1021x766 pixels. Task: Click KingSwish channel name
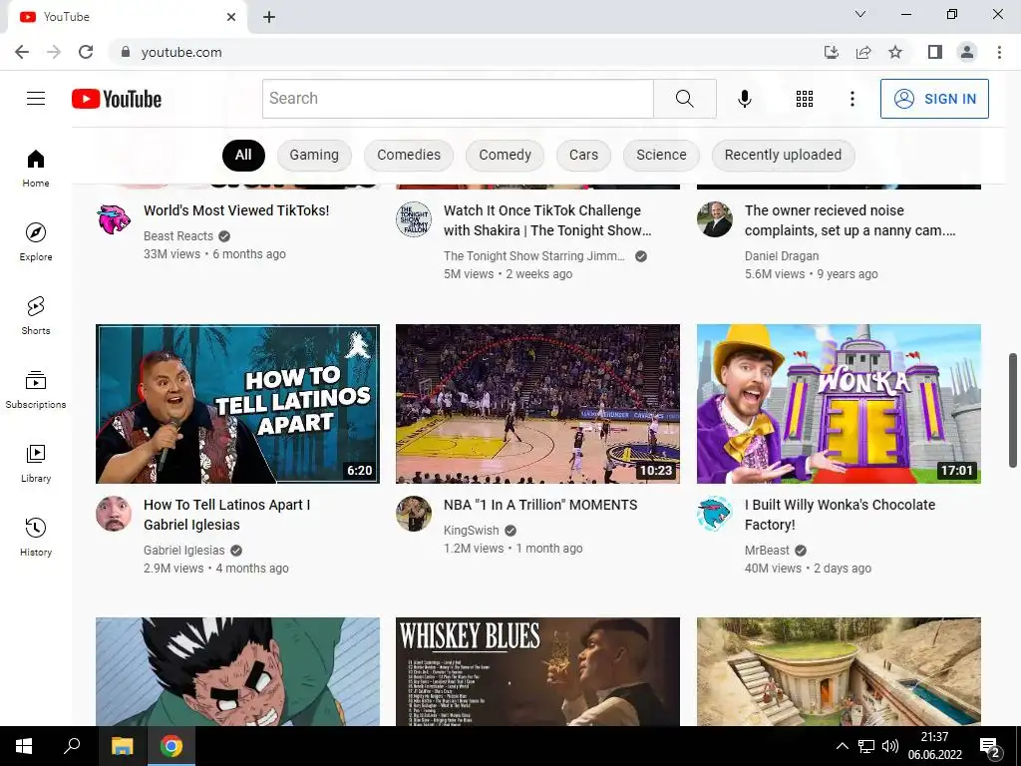[x=472, y=531]
